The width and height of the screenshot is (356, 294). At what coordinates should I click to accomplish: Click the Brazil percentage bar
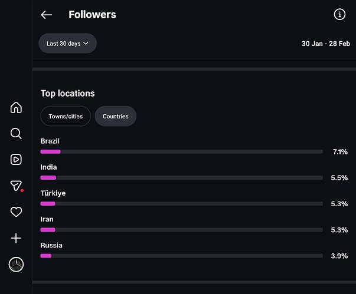[x=181, y=151]
